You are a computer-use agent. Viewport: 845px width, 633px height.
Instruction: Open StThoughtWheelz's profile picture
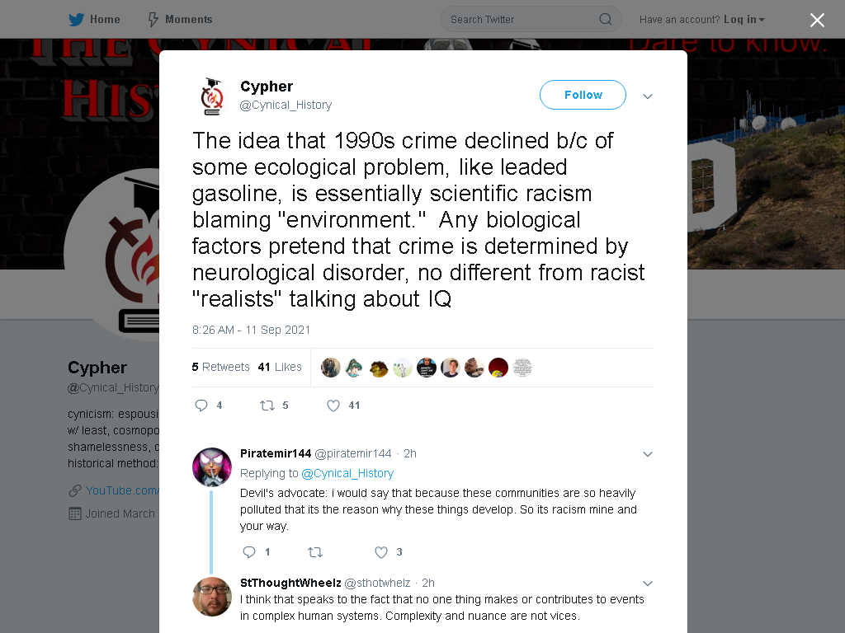(212, 597)
